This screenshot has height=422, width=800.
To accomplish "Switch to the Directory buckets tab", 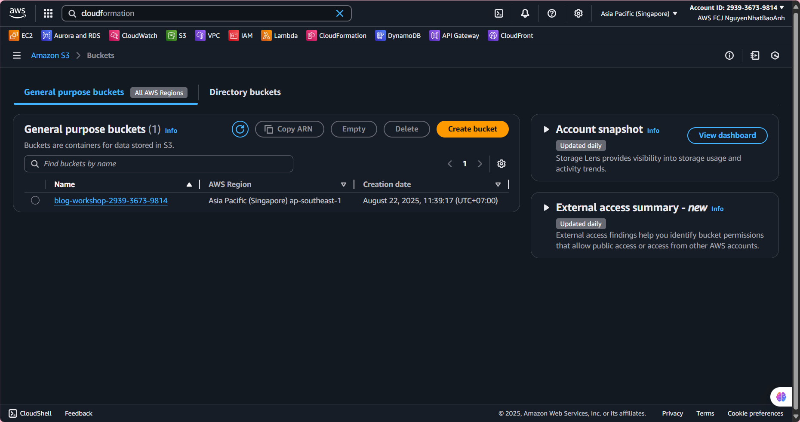I will [x=245, y=92].
